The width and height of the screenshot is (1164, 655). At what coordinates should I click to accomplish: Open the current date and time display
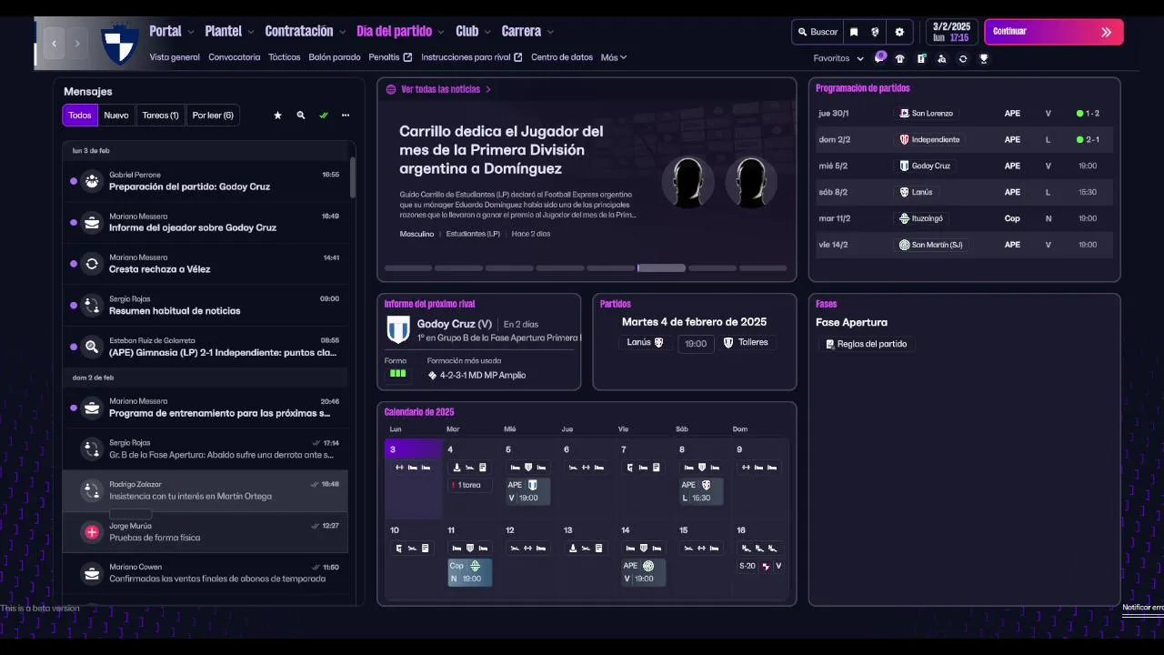(951, 32)
